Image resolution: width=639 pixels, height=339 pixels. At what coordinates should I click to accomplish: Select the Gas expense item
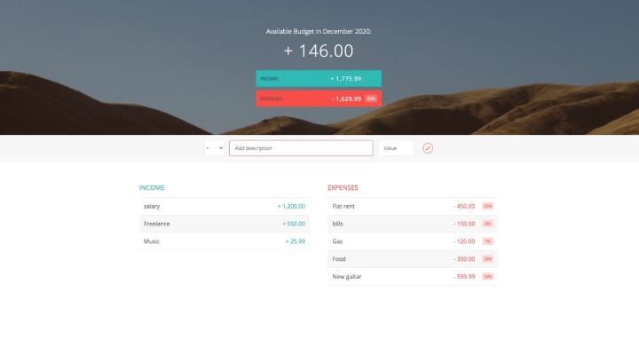(x=413, y=241)
